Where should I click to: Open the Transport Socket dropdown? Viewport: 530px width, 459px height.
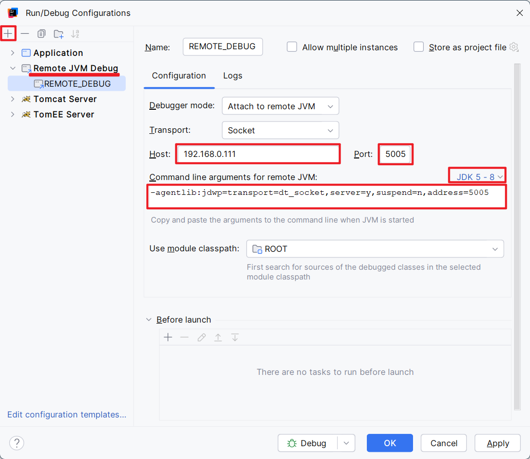pos(280,130)
